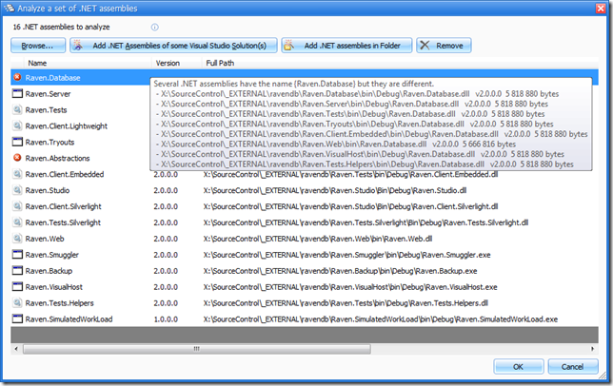Sort the list by Full Path column header
Screen dimensions: 613x386
click(x=220, y=63)
